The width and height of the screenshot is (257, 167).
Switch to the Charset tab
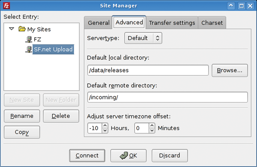click(212, 23)
